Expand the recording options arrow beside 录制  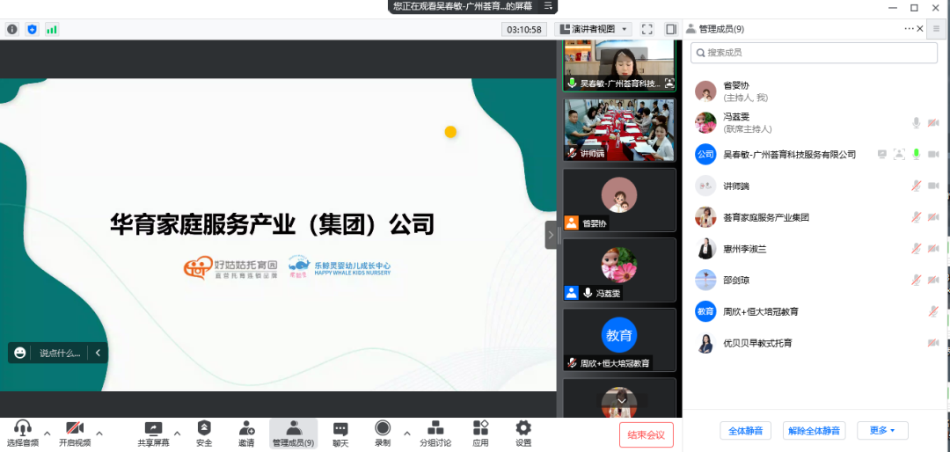[407, 434]
